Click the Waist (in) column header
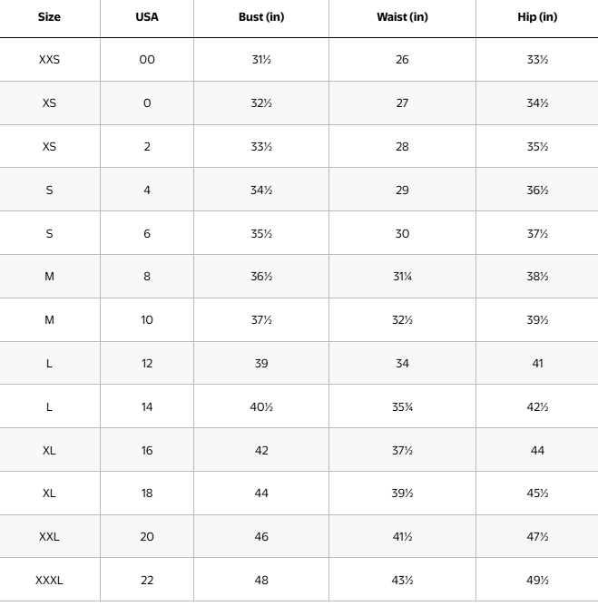Image resolution: width=598 pixels, height=606 pixels. 402,17
